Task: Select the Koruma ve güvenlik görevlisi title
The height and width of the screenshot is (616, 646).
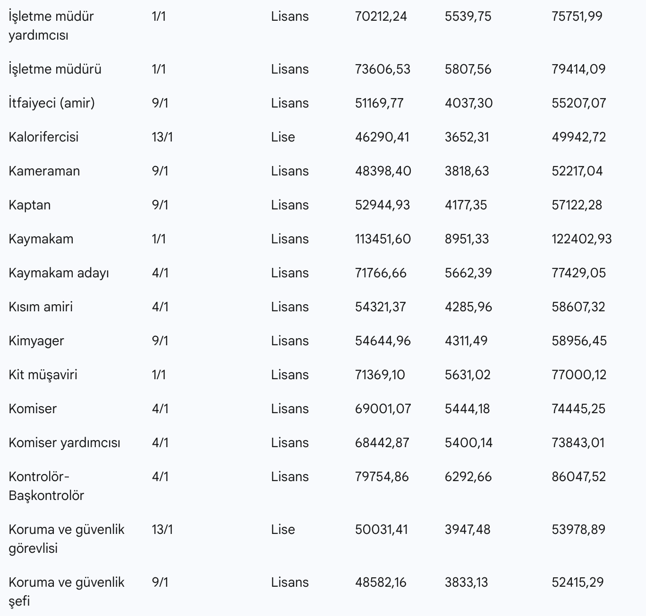Action: 67,539
